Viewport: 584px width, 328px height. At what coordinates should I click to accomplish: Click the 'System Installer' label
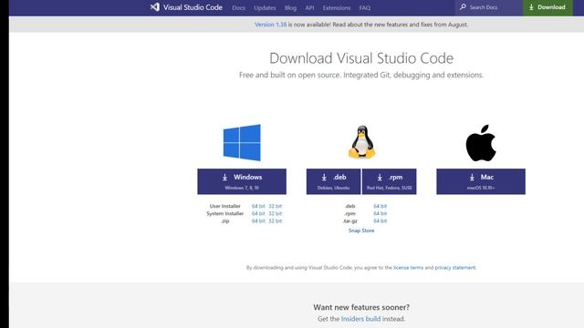(225, 213)
